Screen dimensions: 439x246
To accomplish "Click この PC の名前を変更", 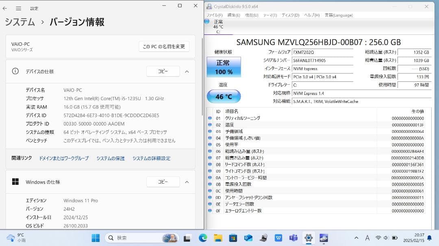I will [x=164, y=46].
